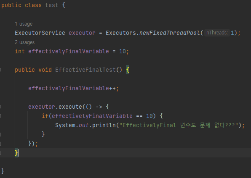Click the "int" keyword
The width and height of the screenshot is (251, 178).
point(20,51)
